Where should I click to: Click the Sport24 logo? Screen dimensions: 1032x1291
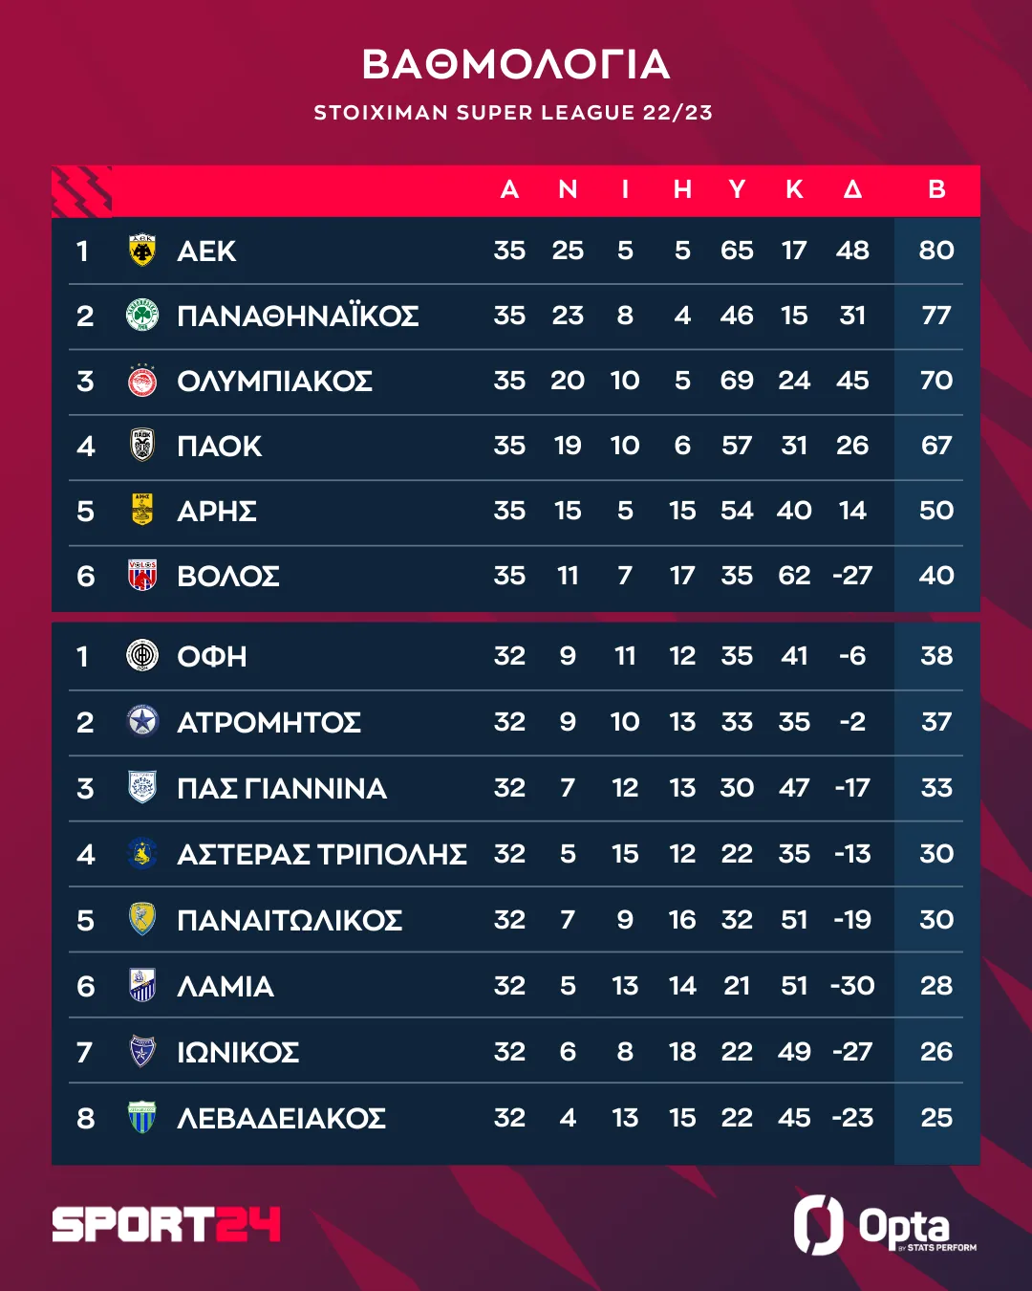tap(166, 1225)
